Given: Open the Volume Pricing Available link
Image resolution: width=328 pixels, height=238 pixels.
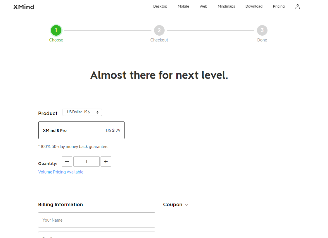Looking at the screenshot, I should coord(61,172).
